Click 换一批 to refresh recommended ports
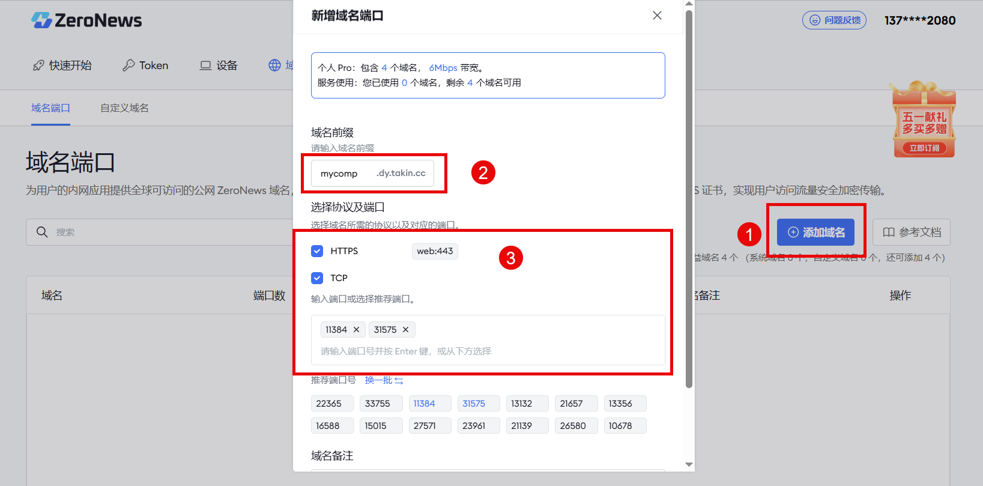 [384, 380]
